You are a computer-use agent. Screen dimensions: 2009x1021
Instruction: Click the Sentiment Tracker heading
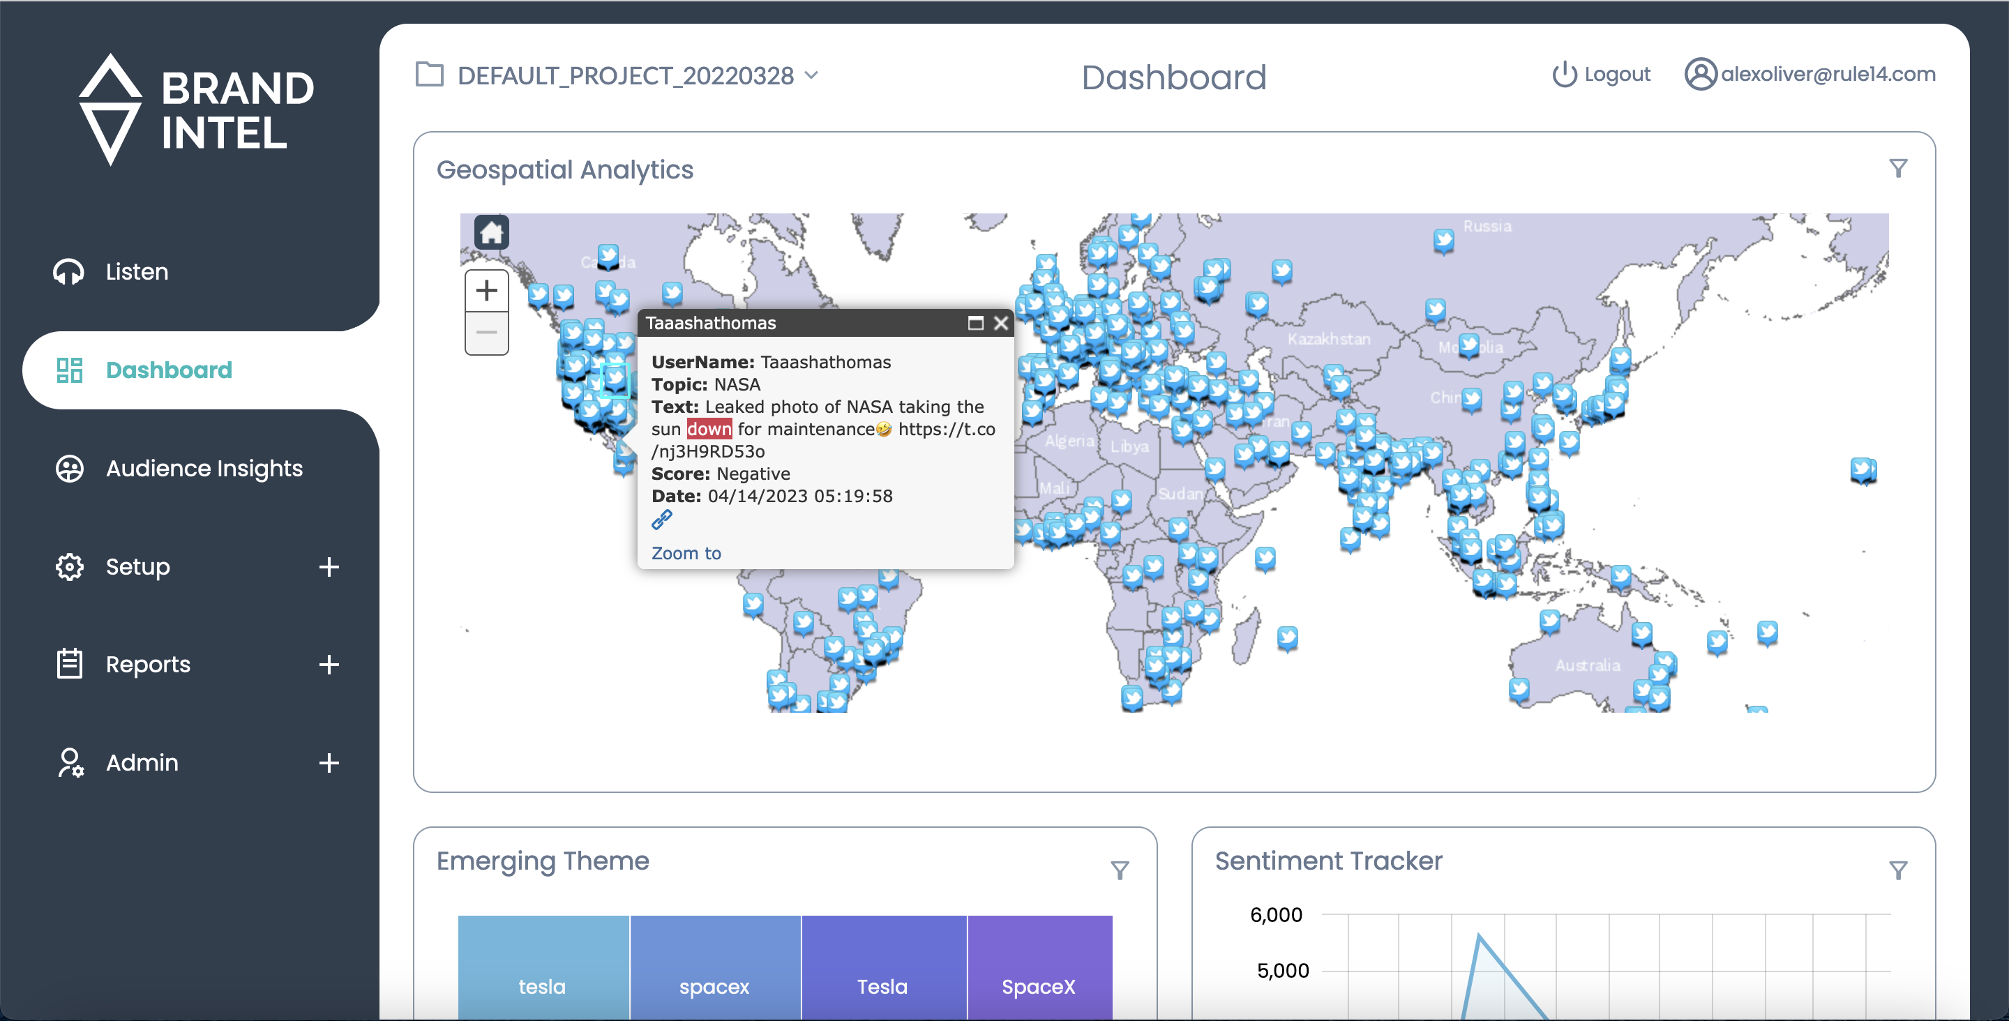click(1328, 861)
